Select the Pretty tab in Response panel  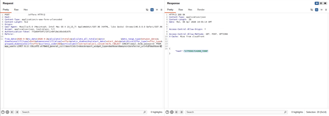point(170,10)
